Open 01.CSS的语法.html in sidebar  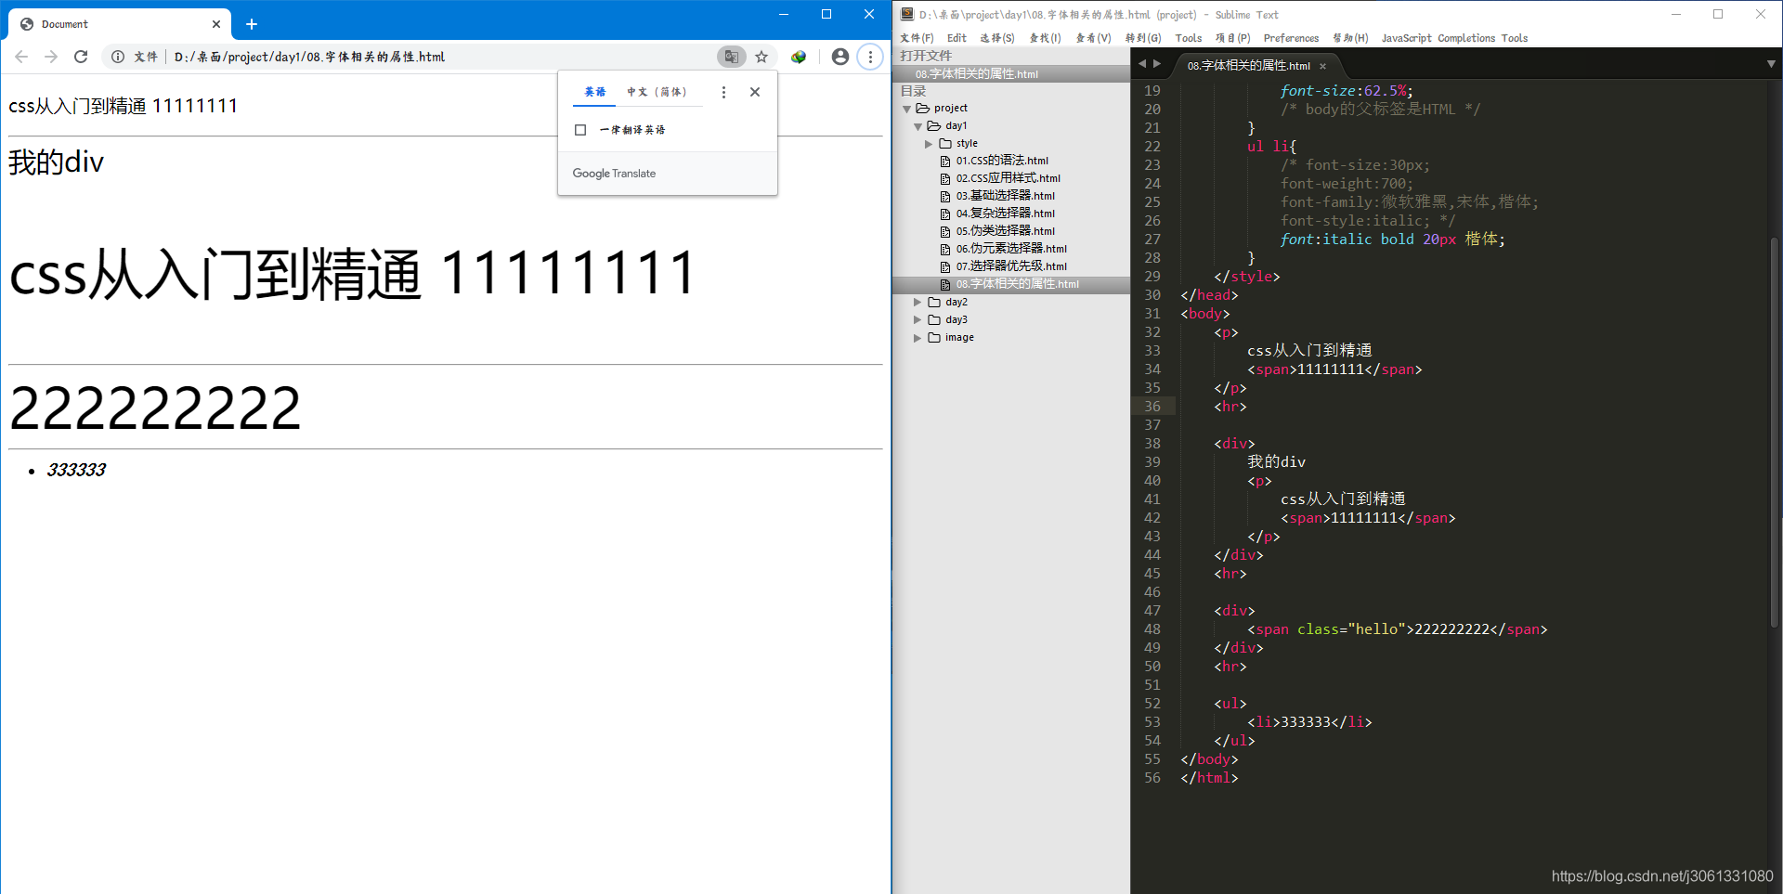click(x=1002, y=161)
